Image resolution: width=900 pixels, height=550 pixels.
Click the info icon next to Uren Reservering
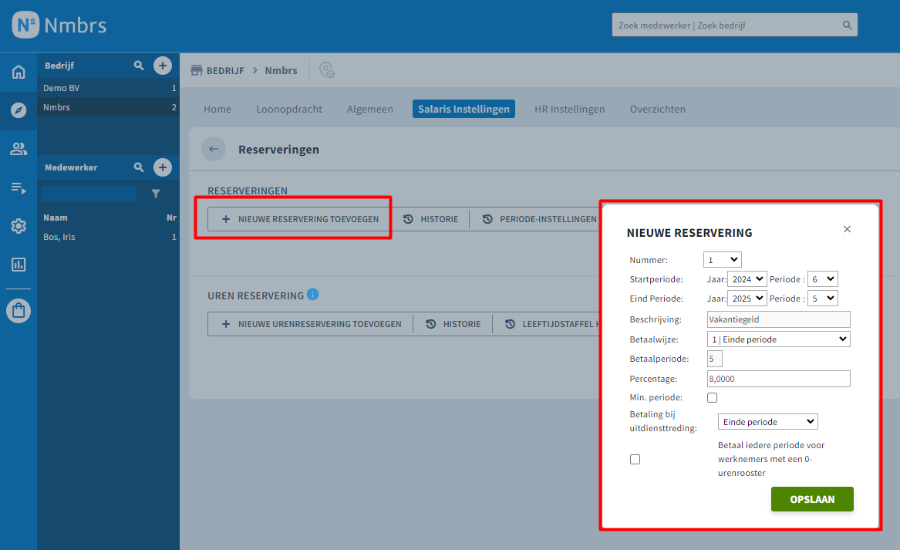(x=313, y=295)
